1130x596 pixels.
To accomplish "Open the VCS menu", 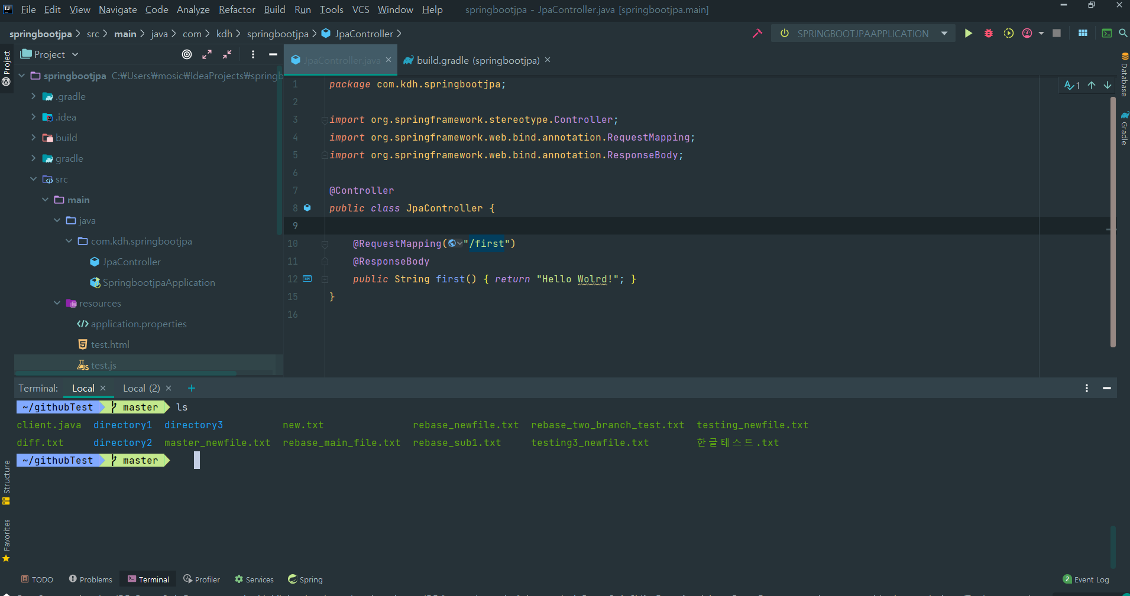I will click(x=361, y=9).
